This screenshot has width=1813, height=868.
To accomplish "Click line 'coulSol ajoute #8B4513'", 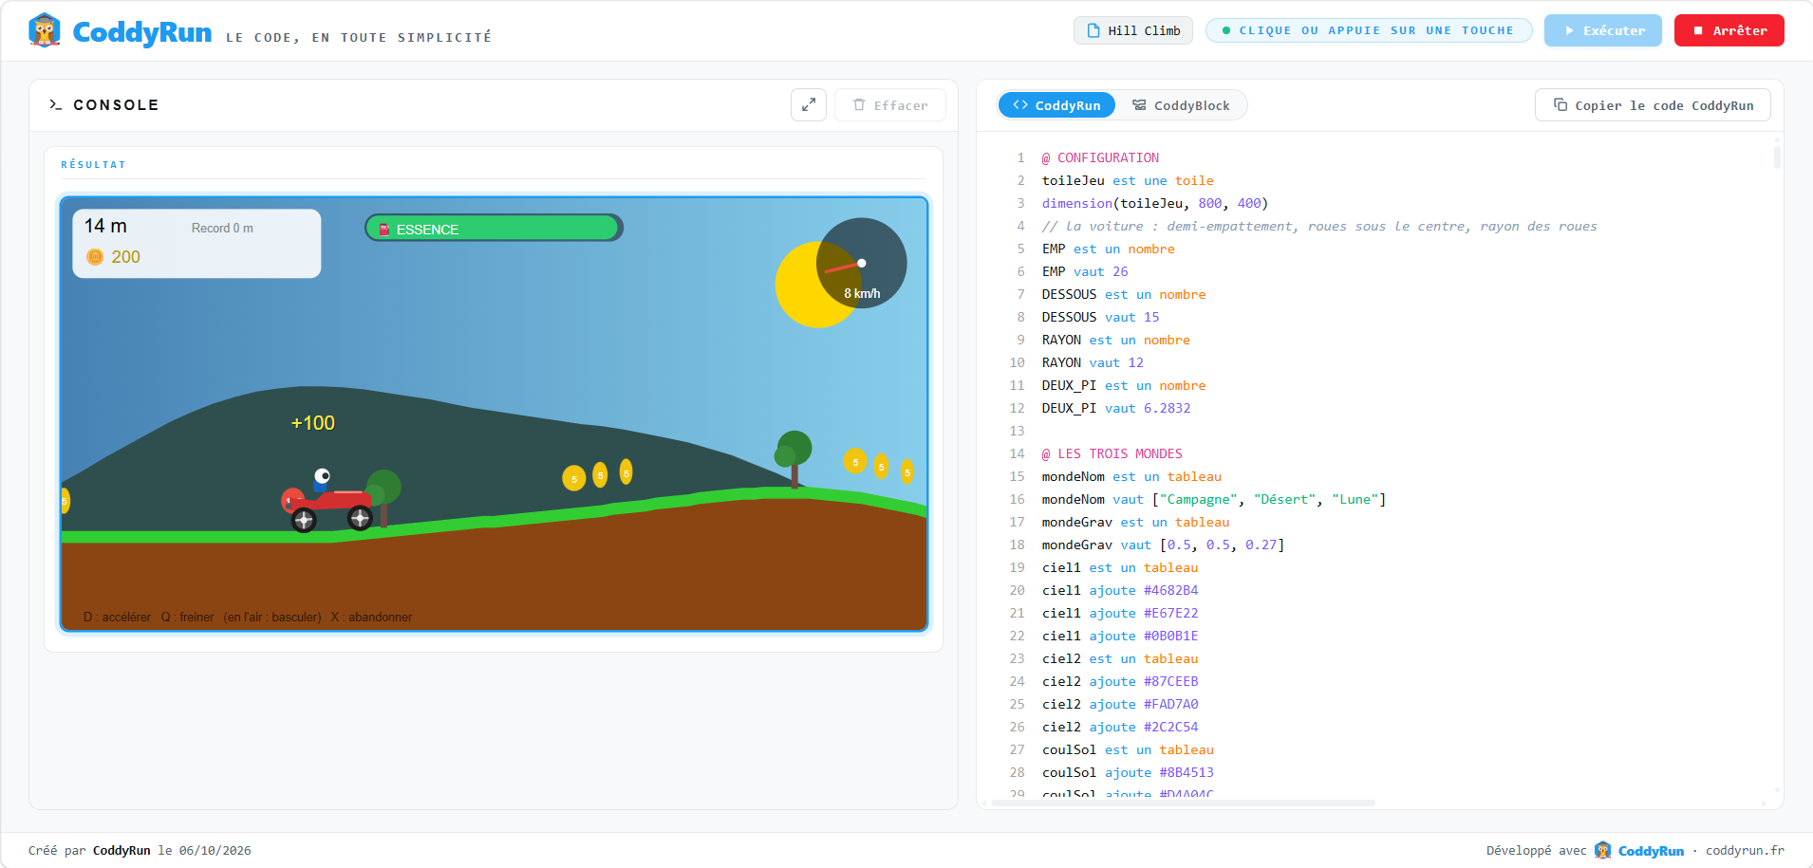I will [x=1128, y=772].
